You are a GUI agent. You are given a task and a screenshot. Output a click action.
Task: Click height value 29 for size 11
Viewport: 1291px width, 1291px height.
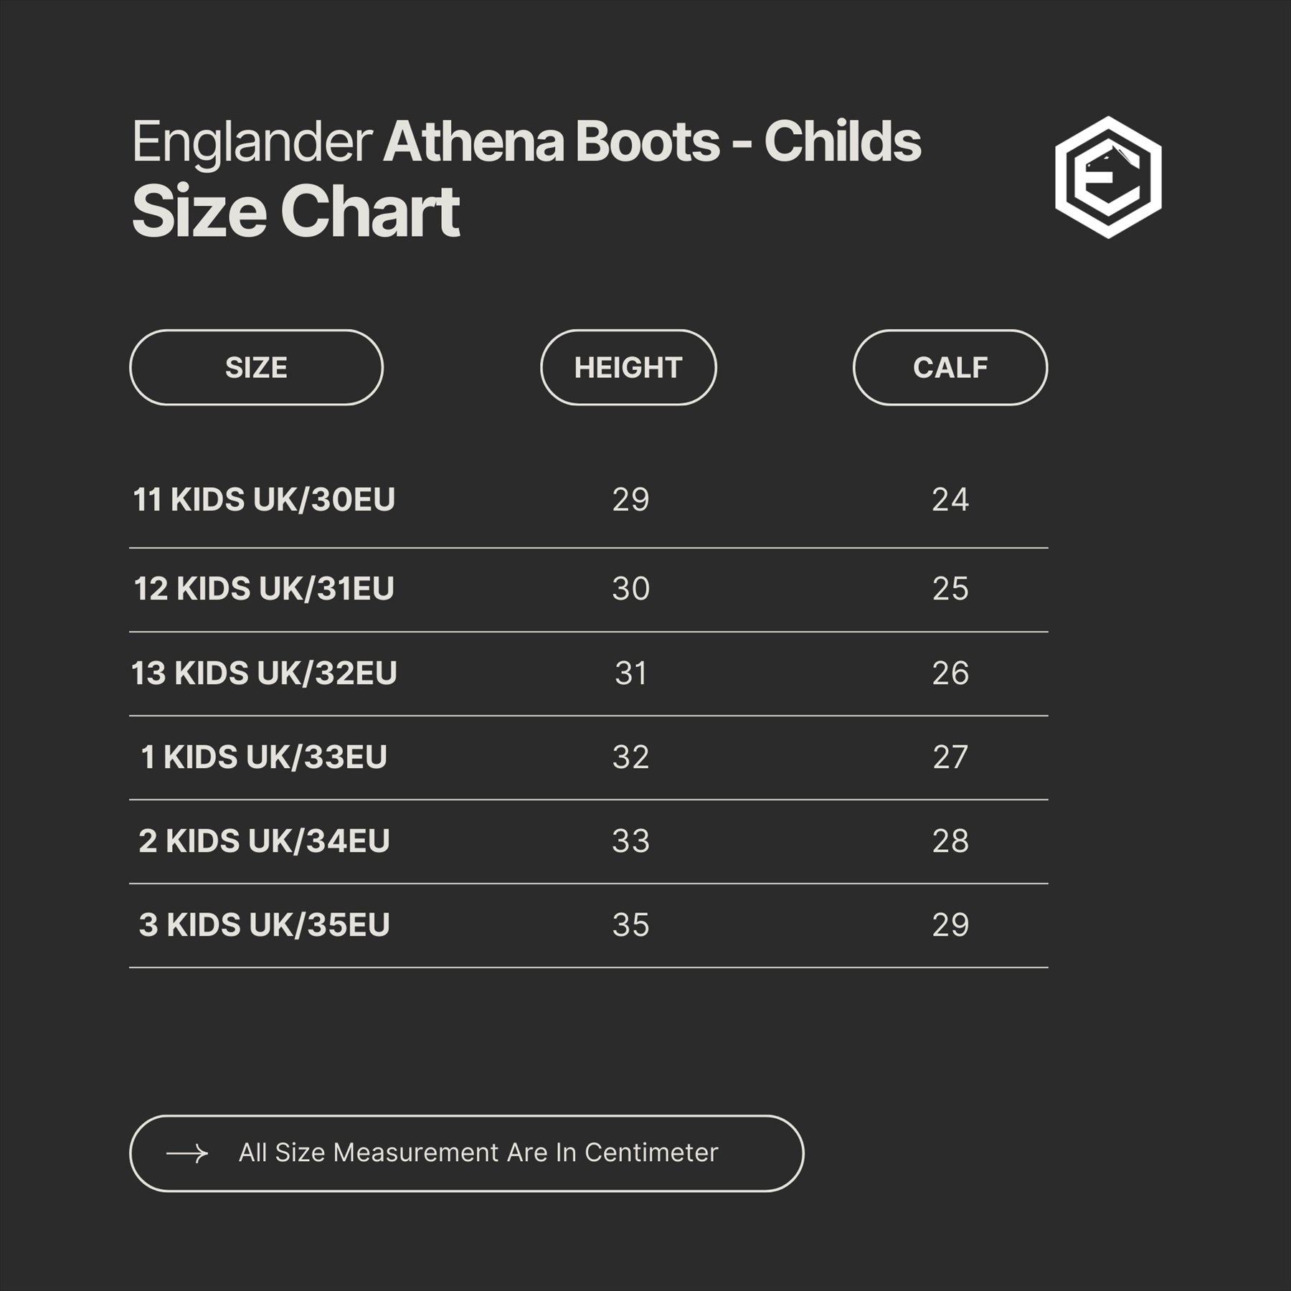click(630, 500)
